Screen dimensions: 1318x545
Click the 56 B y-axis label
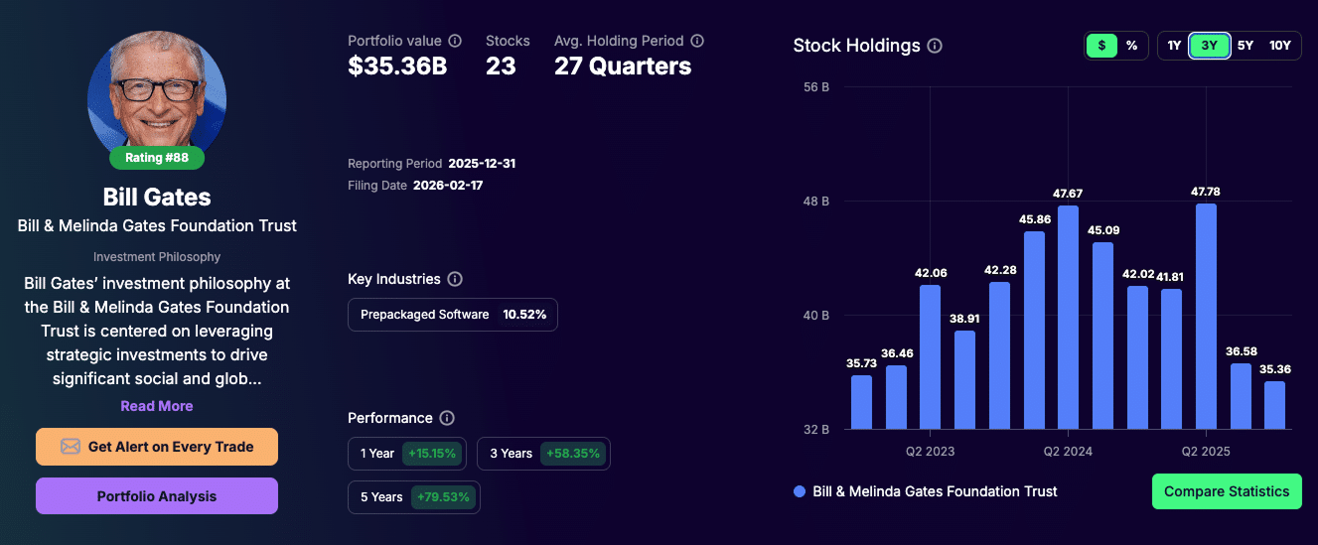816,87
